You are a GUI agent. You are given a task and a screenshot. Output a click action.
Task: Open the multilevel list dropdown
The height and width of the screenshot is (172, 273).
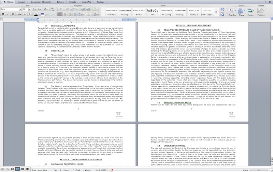[75, 9]
